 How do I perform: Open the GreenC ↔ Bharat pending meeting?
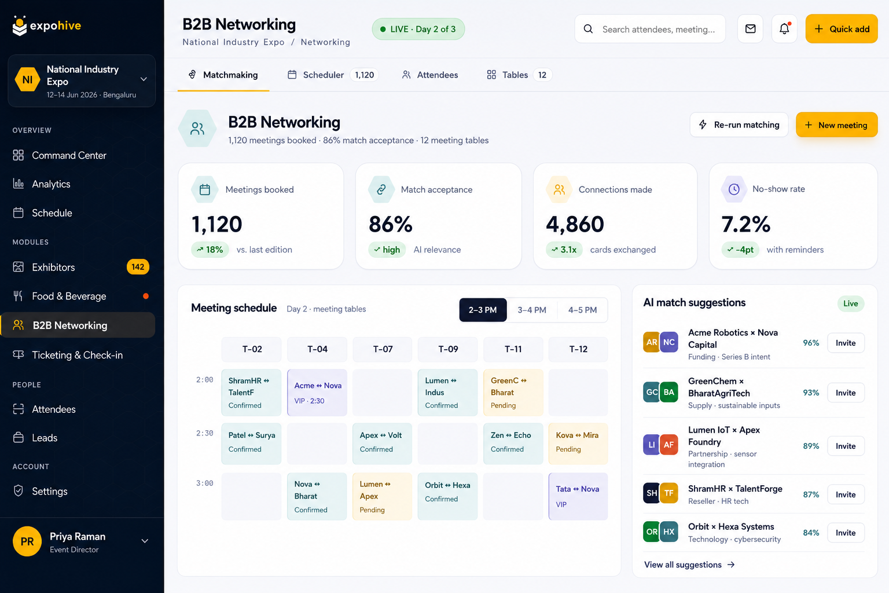pyautogui.click(x=513, y=393)
